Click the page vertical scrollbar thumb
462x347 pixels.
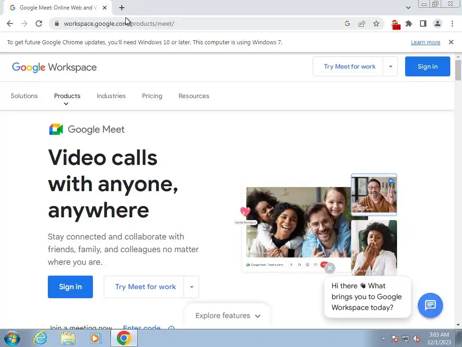458,70
